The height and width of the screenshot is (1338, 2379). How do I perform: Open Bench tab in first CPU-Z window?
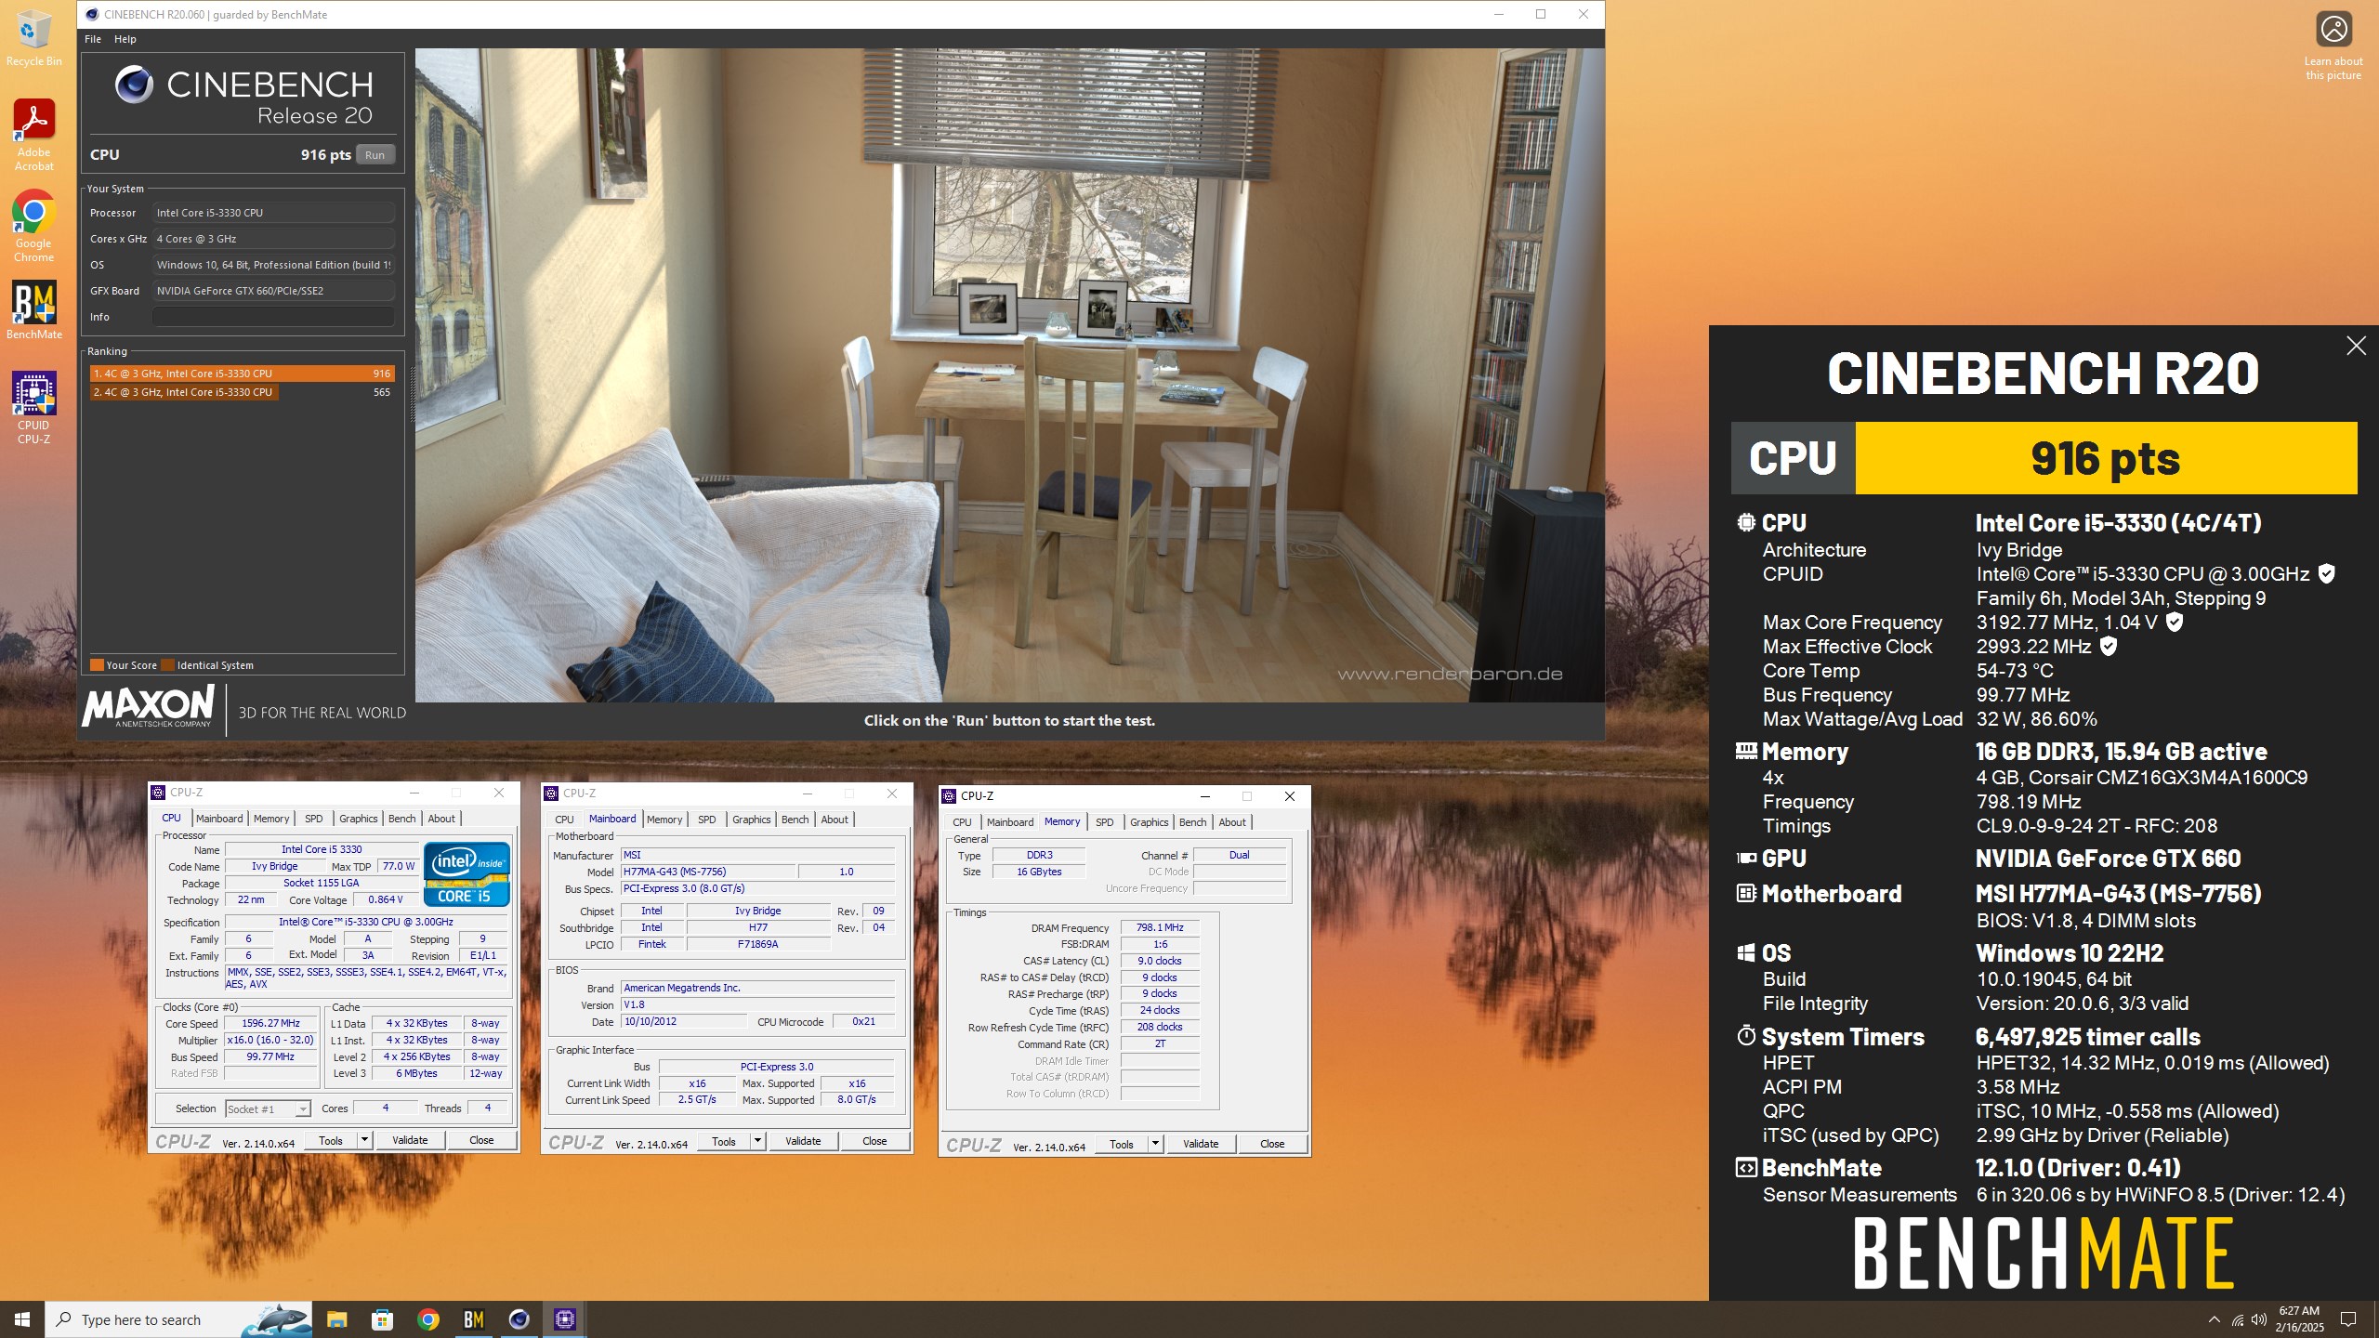tap(402, 819)
